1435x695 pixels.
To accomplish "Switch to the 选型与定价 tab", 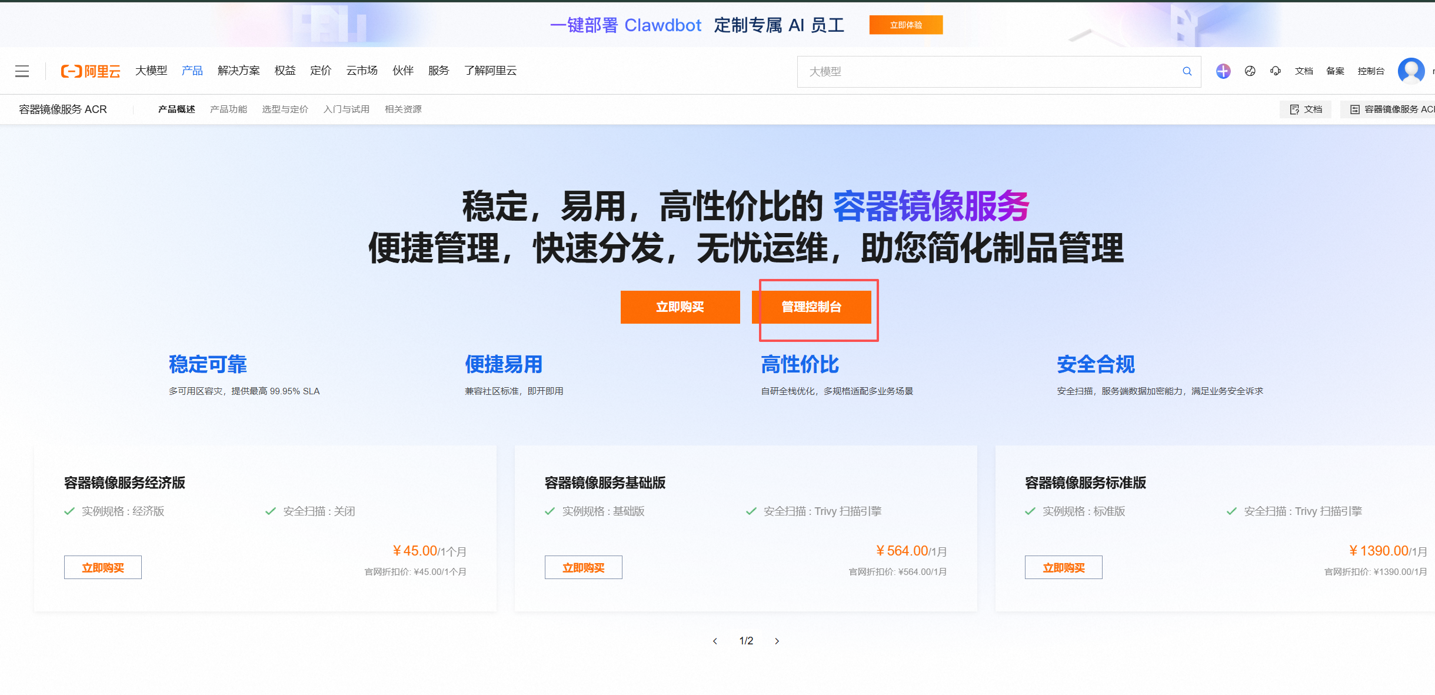I will (285, 109).
